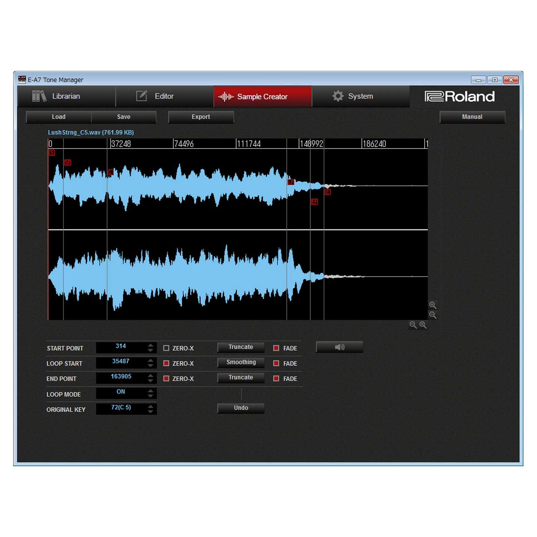Click the Undo button
The height and width of the screenshot is (537, 537).
pyautogui.click(x=241, y=408)
